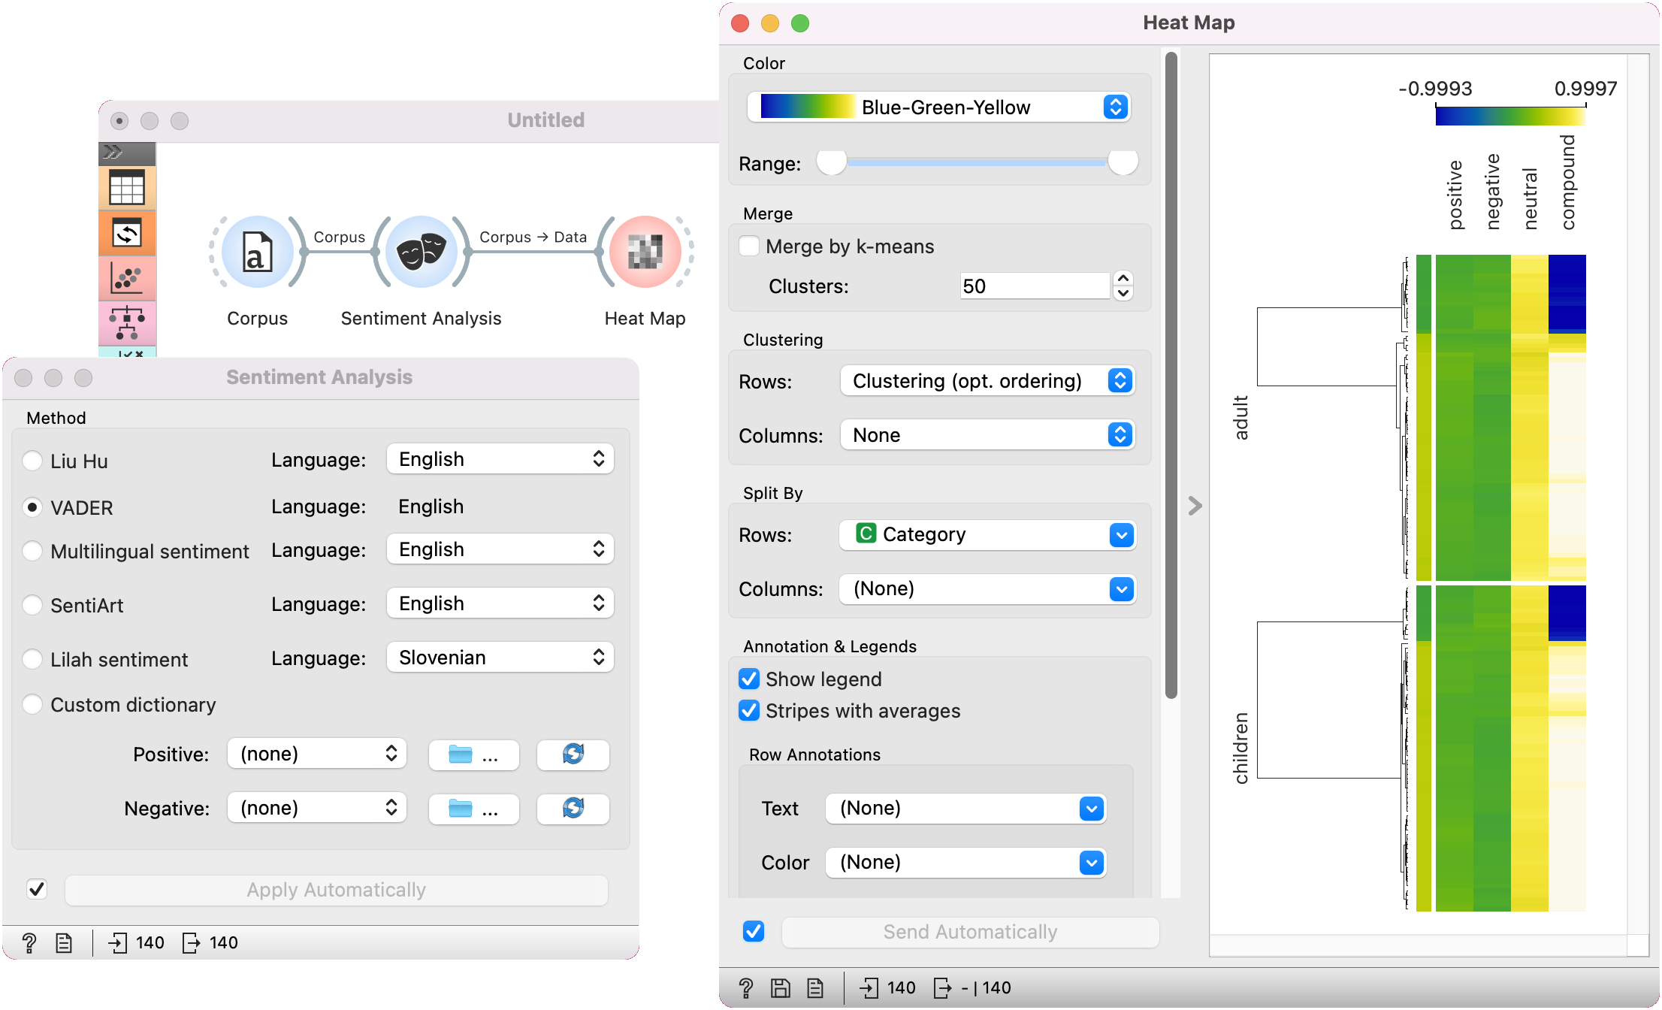Image resolution: width=1662 pixels, height=1010 pixels.
Task: Expand the collapsed widget toolbox arrows
Action: (x=113, y=153)
